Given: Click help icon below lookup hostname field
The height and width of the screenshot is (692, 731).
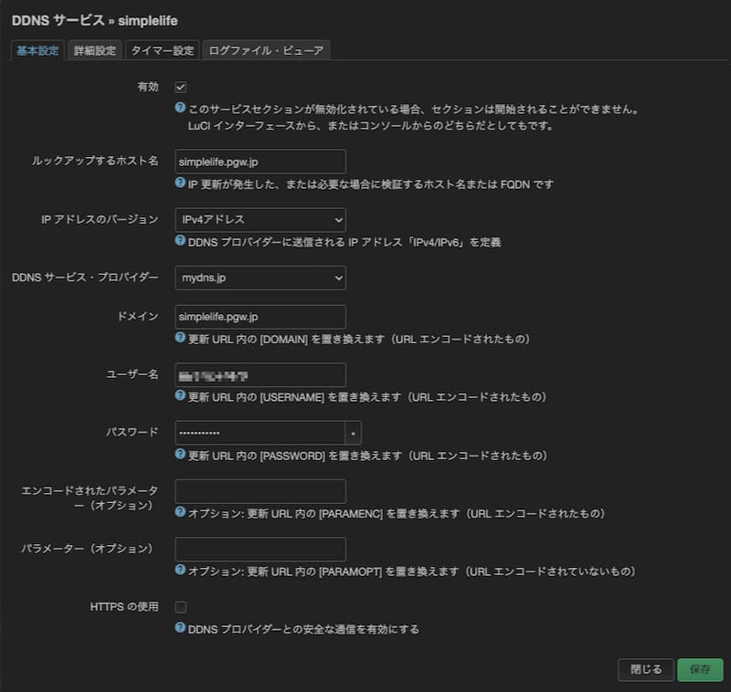Looking at the screenshot, I should click(180, 183).
